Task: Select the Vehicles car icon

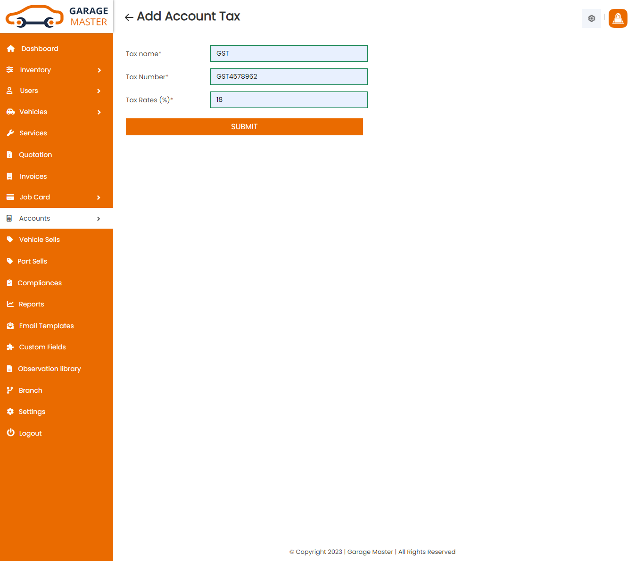Action: (x=10, y=112)
